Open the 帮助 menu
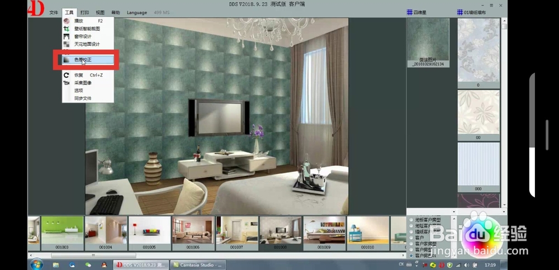The image size is (559, 270). tap(116, 12)
